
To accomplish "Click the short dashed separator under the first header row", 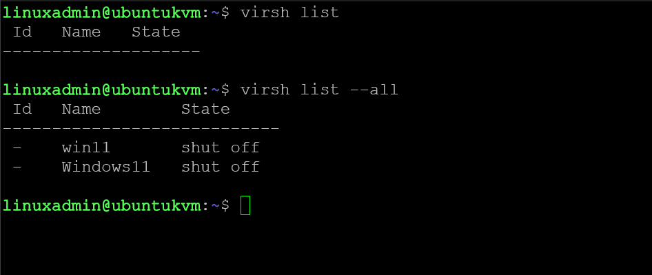I will point(101,51).
